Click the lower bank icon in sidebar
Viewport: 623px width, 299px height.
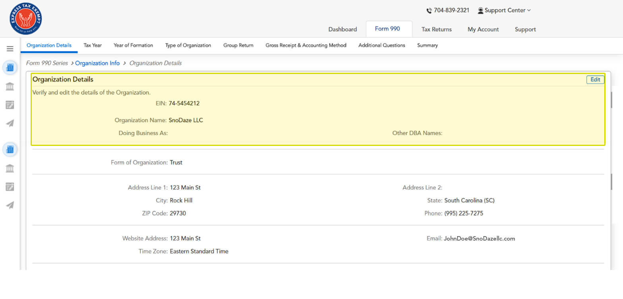tap(10, 168)
